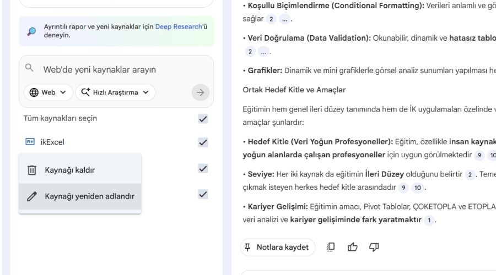Click the 'Notlara kaydet' button

tap(277, 247)
